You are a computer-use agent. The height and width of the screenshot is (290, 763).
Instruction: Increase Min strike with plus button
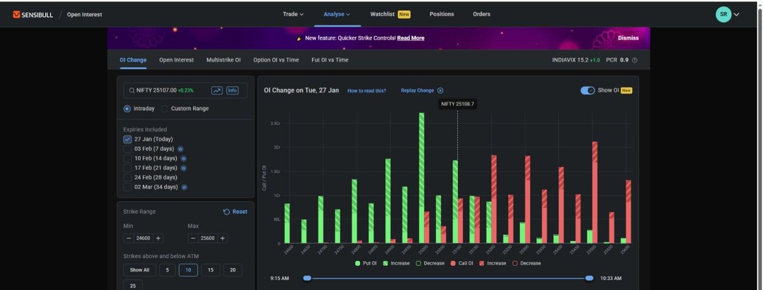tap(158, 238)
